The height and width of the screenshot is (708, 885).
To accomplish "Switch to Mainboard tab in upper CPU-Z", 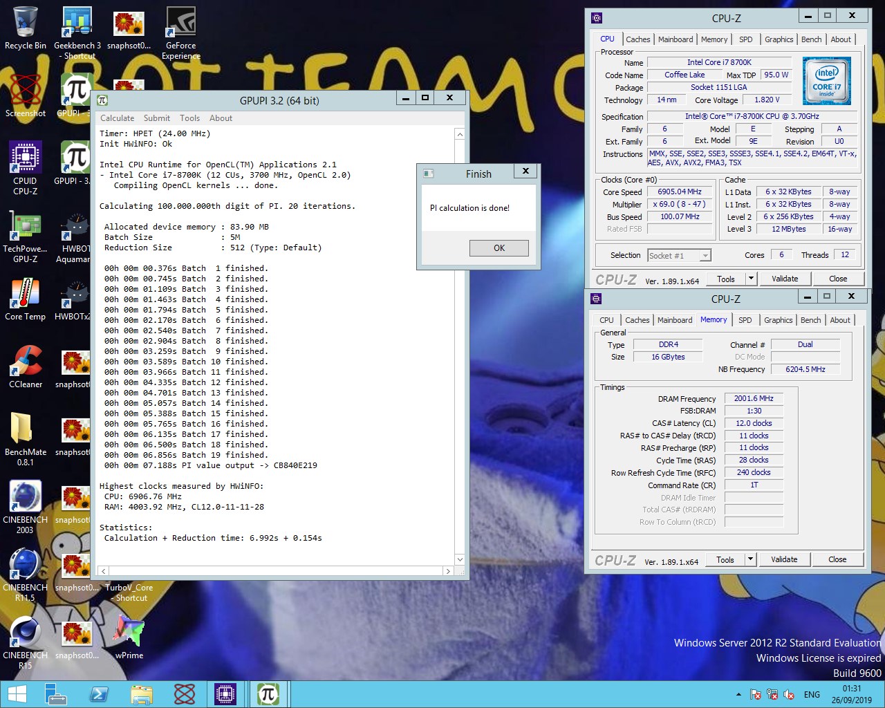I will tap(676, 39).
